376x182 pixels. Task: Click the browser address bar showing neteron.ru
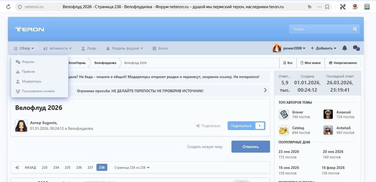tap(173, 7)
